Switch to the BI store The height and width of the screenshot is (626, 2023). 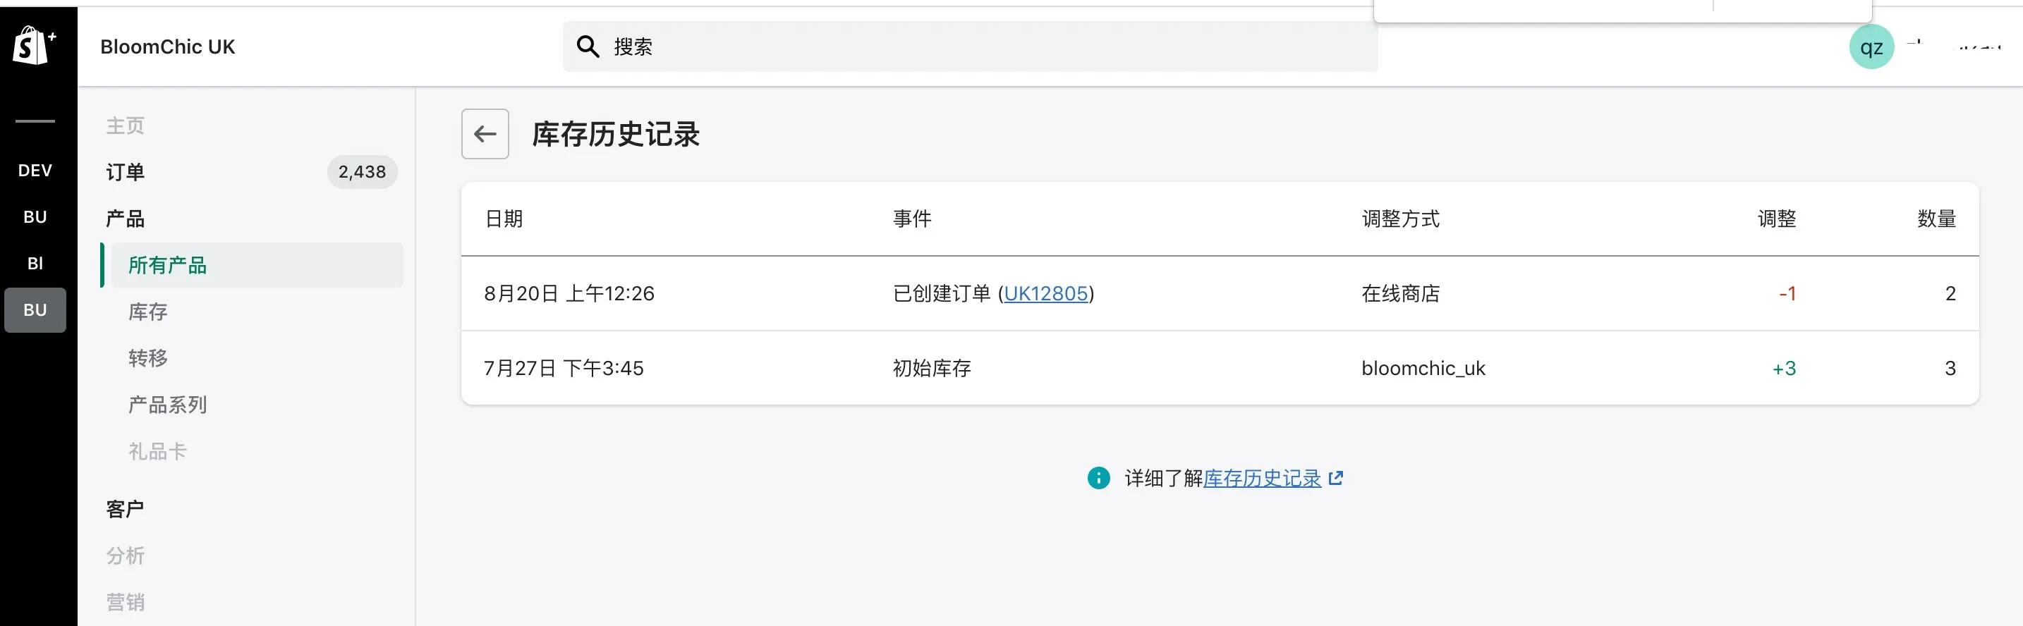[35, 264]
